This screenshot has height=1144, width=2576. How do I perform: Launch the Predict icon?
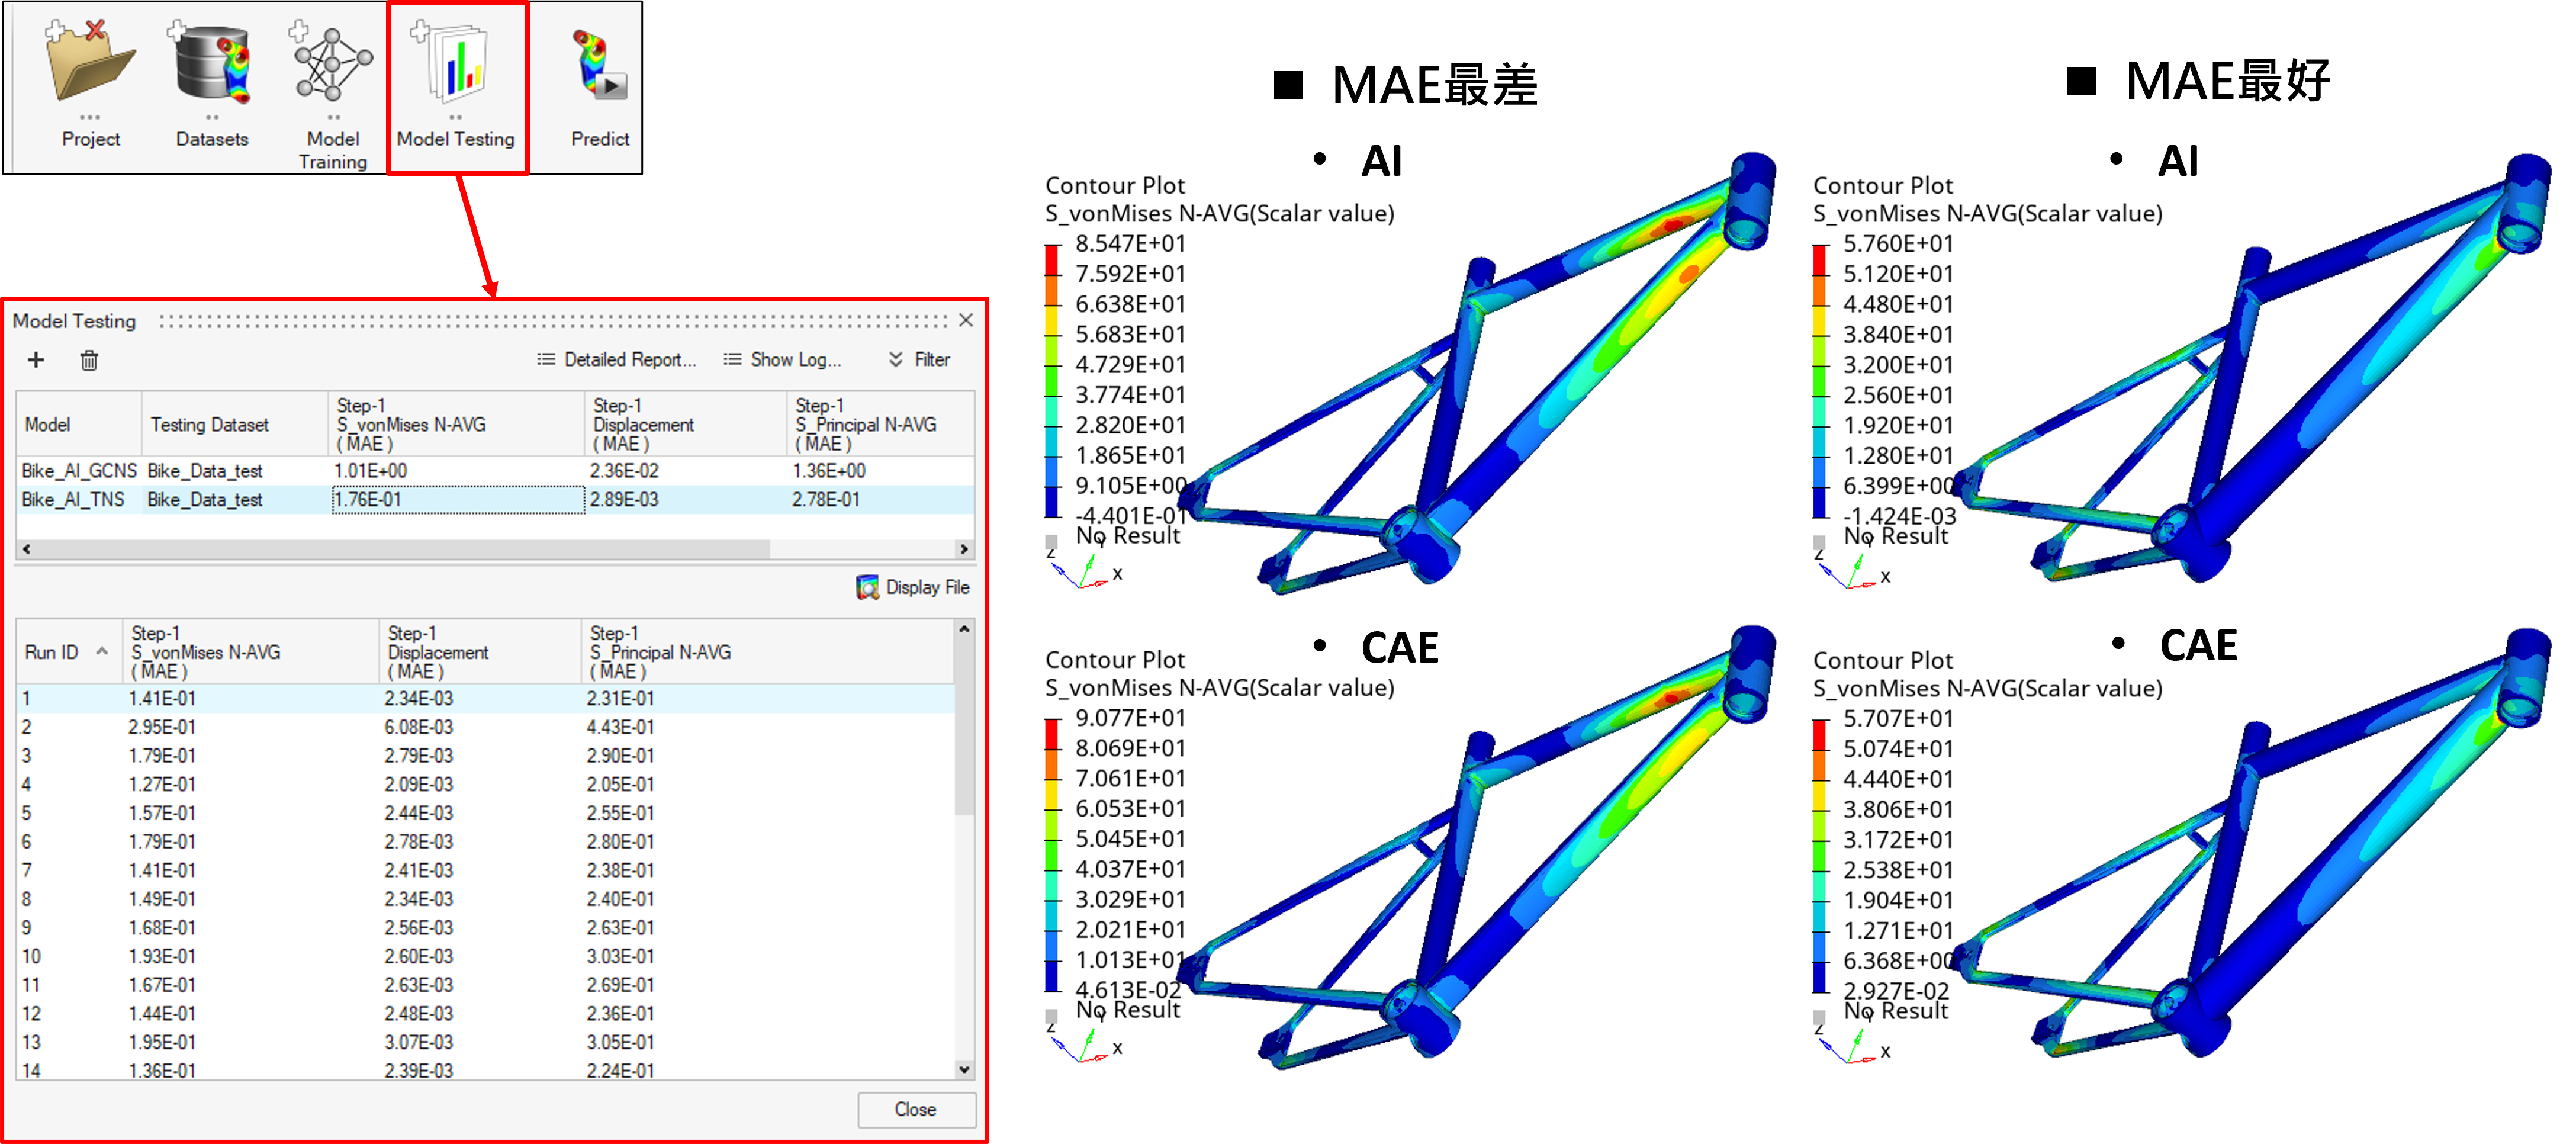(x=599, y=66)
